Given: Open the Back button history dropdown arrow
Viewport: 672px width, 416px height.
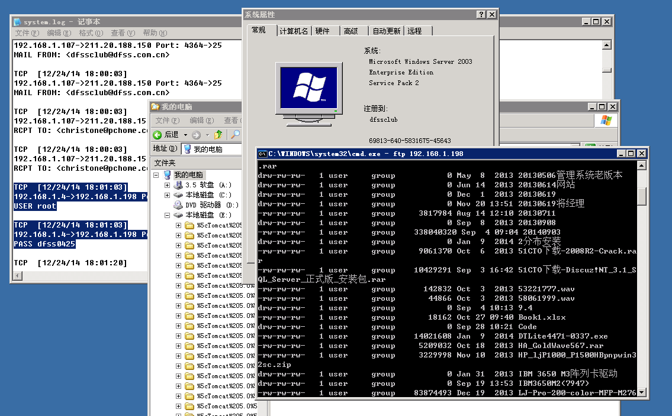Looking at the screenshot, I should (x=185, y=135).
